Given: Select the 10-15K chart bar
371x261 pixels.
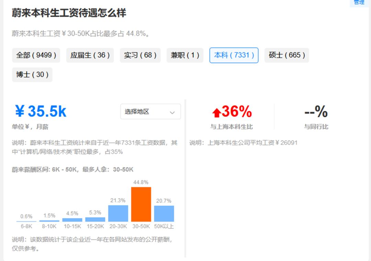Looking at the screenshot, I should coord(72,220).
